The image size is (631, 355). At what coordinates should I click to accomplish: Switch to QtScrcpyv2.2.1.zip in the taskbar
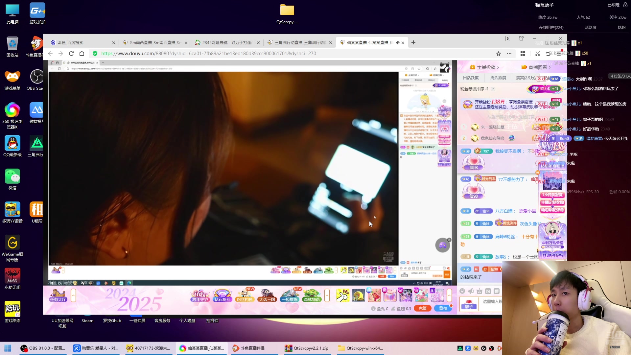tap(307, 348)
